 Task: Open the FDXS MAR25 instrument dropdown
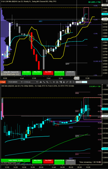click(x=15, y=82)
